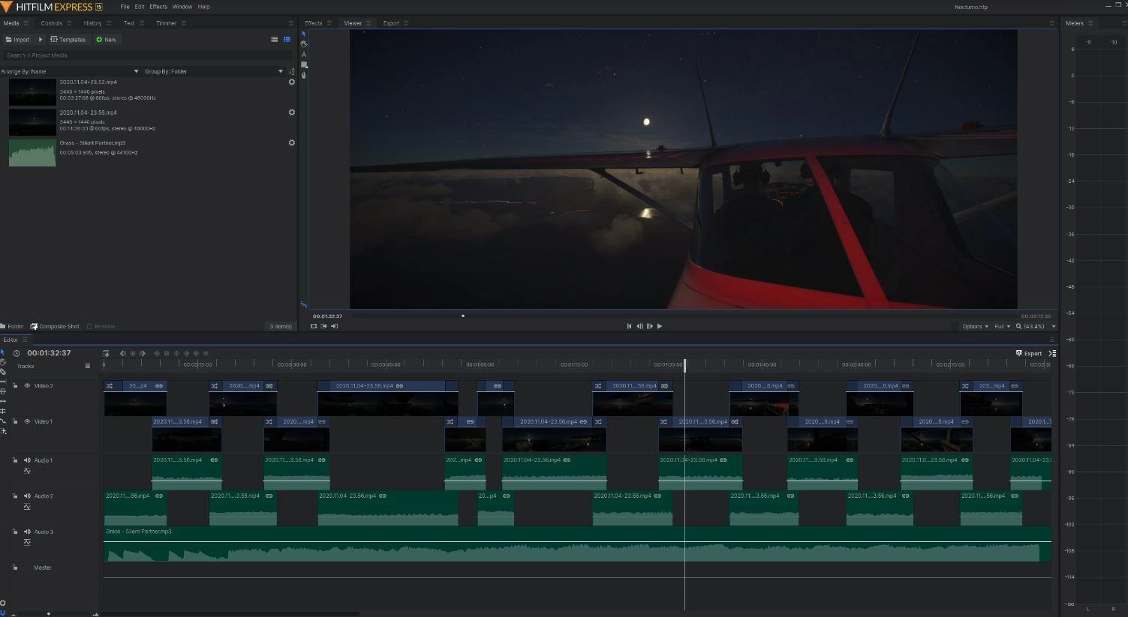Switch to the Controls tab
The height and width of the screenshot is (617, 1128).
click(x=51, y=23)
